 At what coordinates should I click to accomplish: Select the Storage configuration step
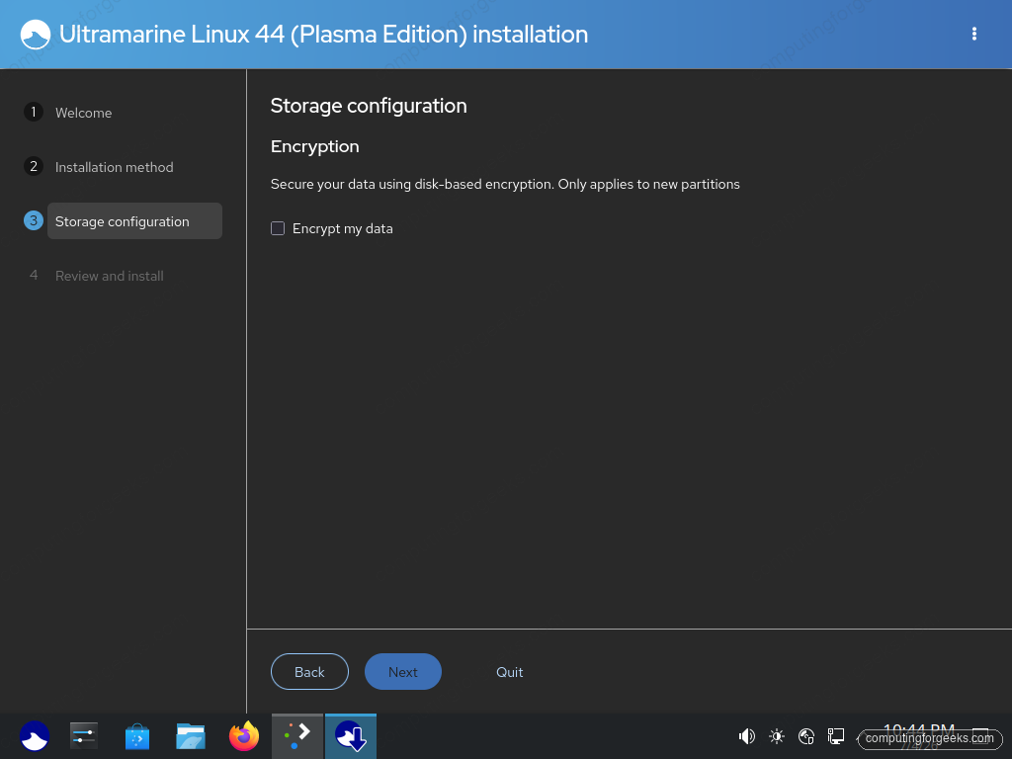pos(134,221)
